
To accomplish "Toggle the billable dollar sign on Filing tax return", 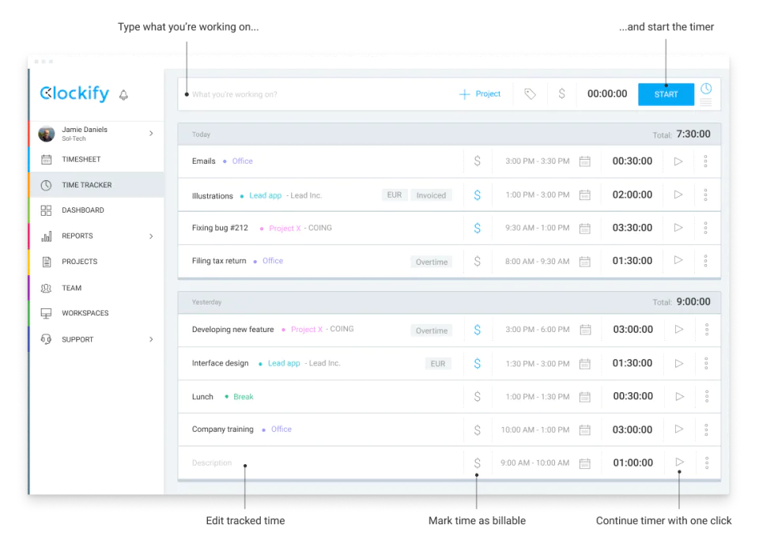I will (x=477, y=262).
